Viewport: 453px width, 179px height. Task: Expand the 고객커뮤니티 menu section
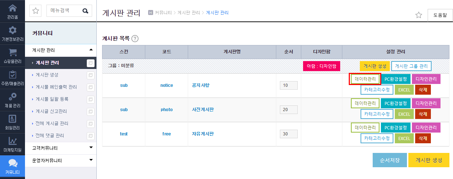pyautogui.click(x=91, y=147)
